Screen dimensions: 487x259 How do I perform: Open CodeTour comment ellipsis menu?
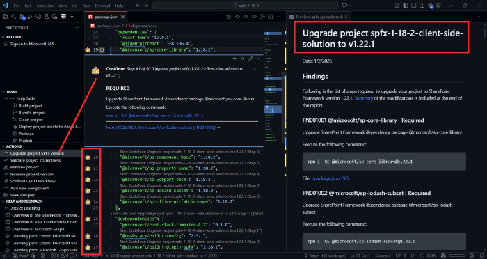click(255, 69)
